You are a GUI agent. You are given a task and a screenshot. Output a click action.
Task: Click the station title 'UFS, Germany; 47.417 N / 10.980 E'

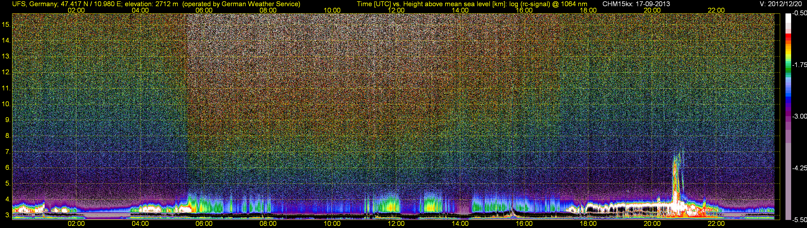(67, 4)
